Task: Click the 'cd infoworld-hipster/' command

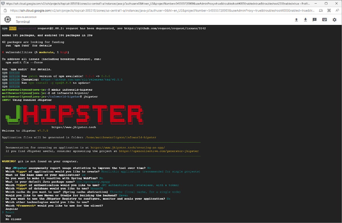Action: pos(70,93)
